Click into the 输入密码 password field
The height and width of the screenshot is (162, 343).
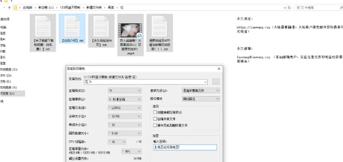pos(185,147)
